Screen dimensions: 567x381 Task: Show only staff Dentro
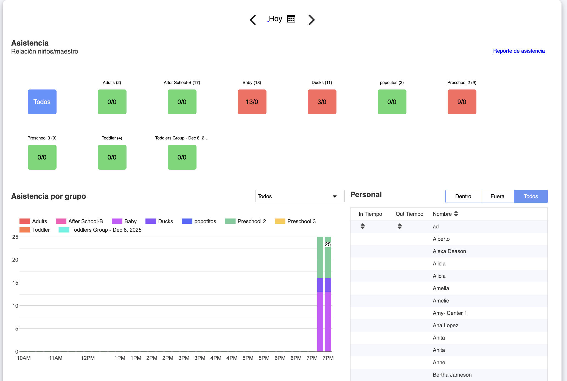[x=463, y=196]
